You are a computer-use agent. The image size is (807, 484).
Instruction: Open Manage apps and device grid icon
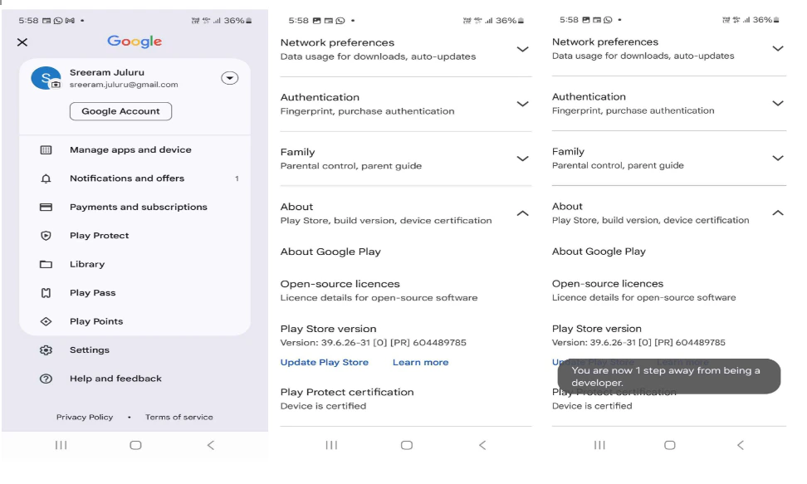[46, 149]
